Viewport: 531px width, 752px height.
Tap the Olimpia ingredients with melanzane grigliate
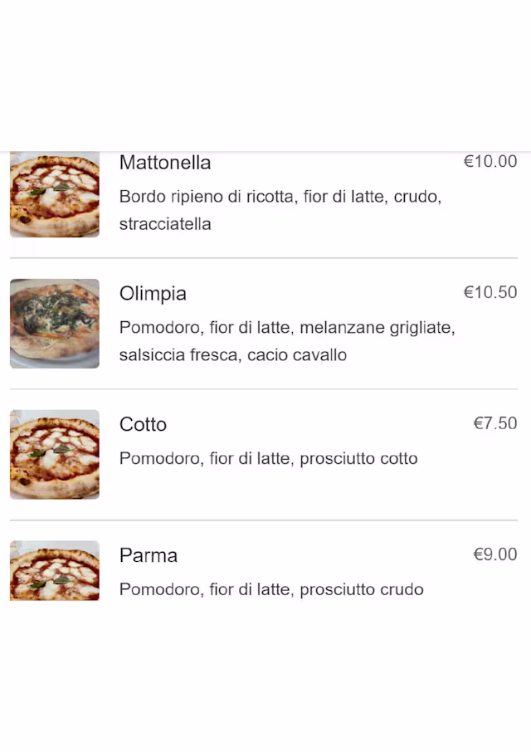(x=286, y=341)
